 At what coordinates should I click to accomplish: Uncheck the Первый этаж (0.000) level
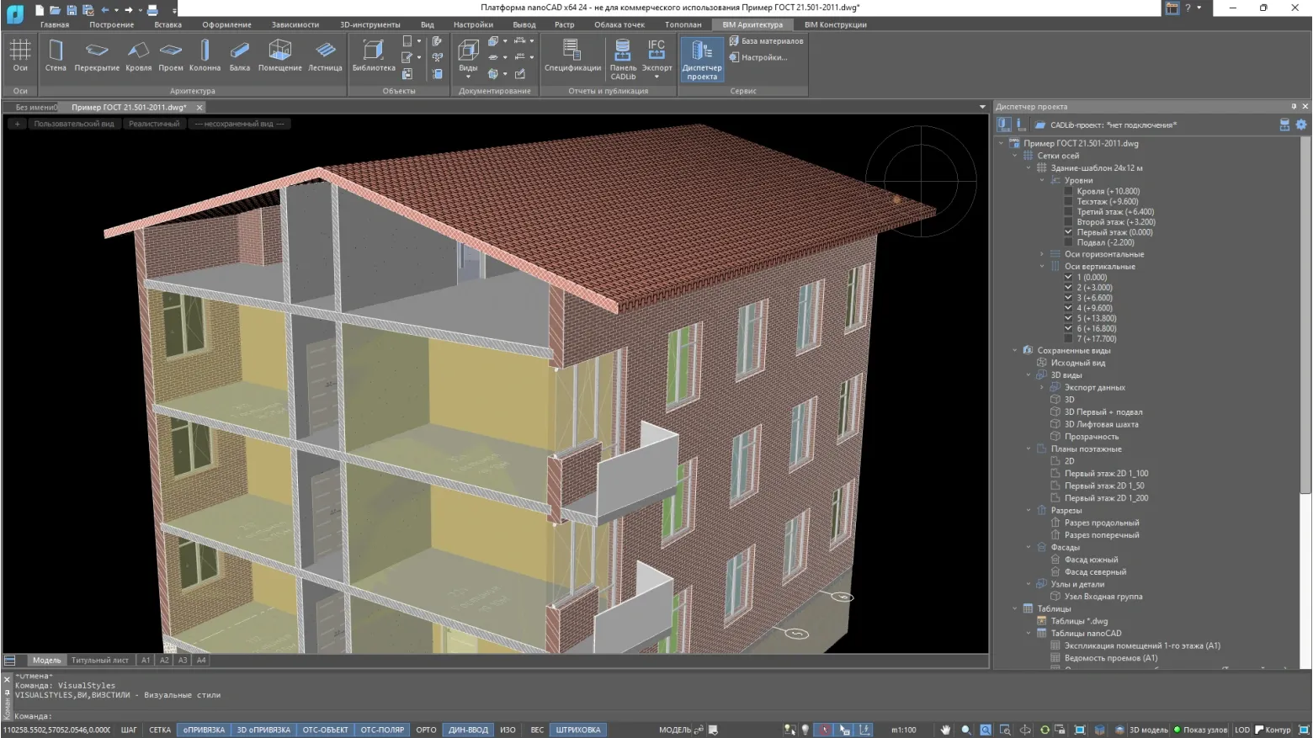pyautogui.click(x=1069, y=232)
